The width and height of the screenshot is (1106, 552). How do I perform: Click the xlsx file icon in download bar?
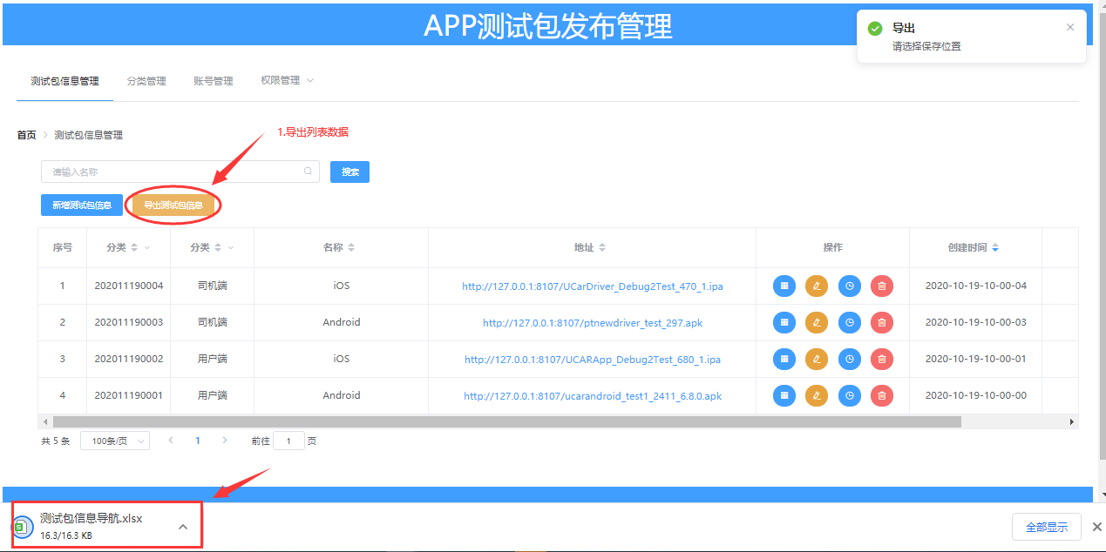tap(23, 526)
